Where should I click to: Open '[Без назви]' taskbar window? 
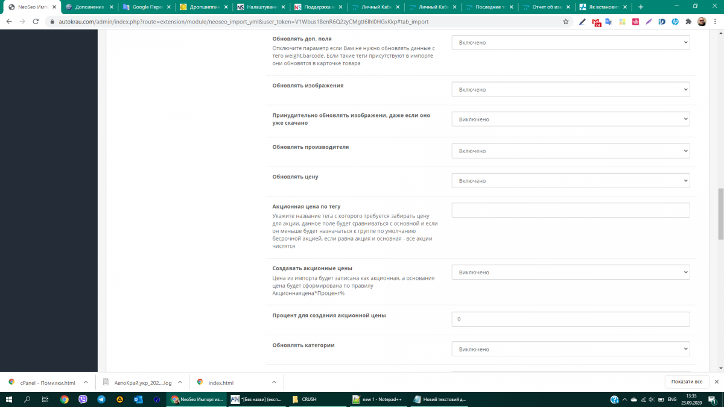[258, 399]
